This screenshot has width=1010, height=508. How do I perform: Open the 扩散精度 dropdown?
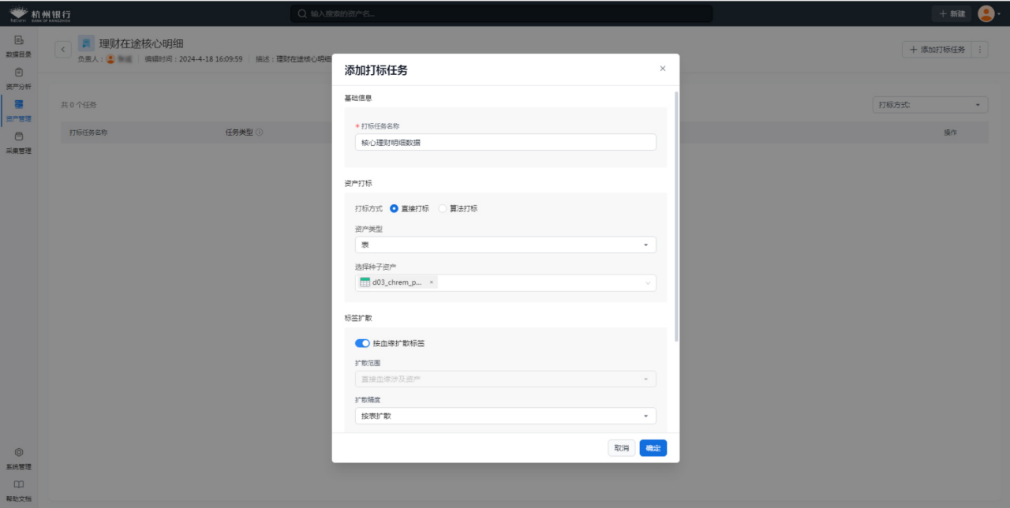click(x=505, y=416)
